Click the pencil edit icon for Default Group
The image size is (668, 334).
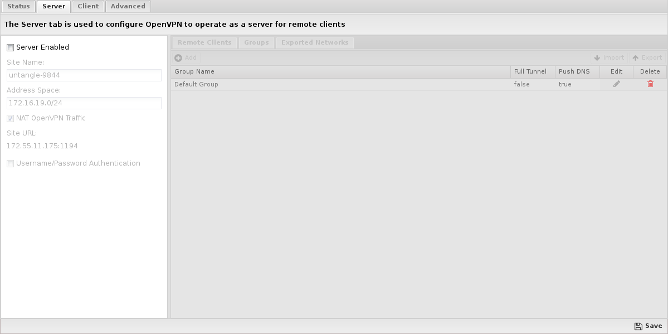tap(616, 84)
